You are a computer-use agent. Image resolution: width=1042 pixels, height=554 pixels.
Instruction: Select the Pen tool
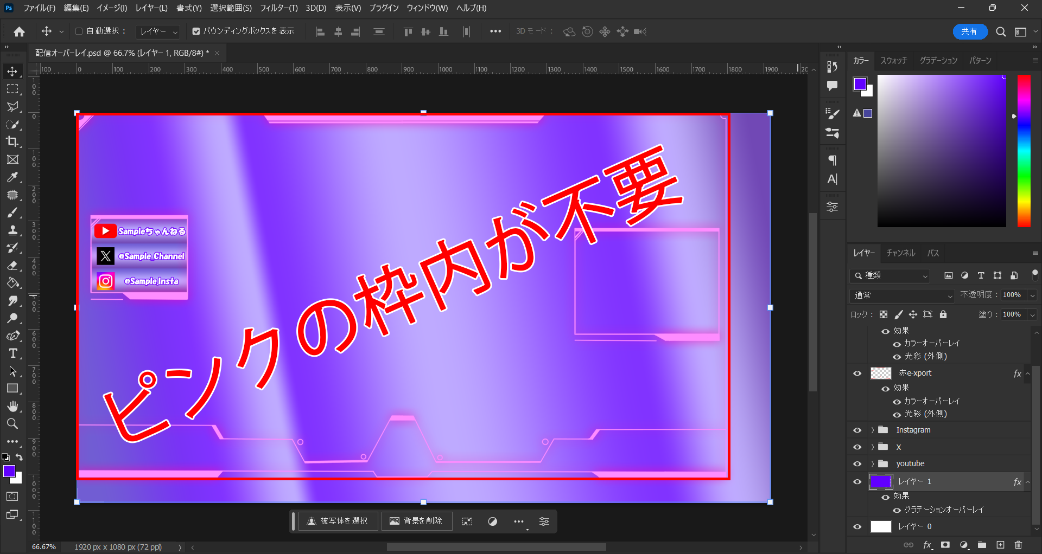12,336
